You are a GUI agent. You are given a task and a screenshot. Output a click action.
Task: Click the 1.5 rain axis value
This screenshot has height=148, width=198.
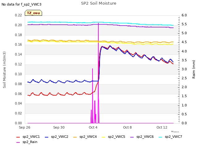pyautogui.click(x=184, y=96)
